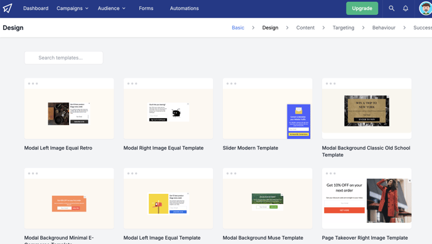Image resolution: width=432 pixels, height=244 pixels.
Task: Expand the Audience dropdown menu
Action: (x=112, y=8)
